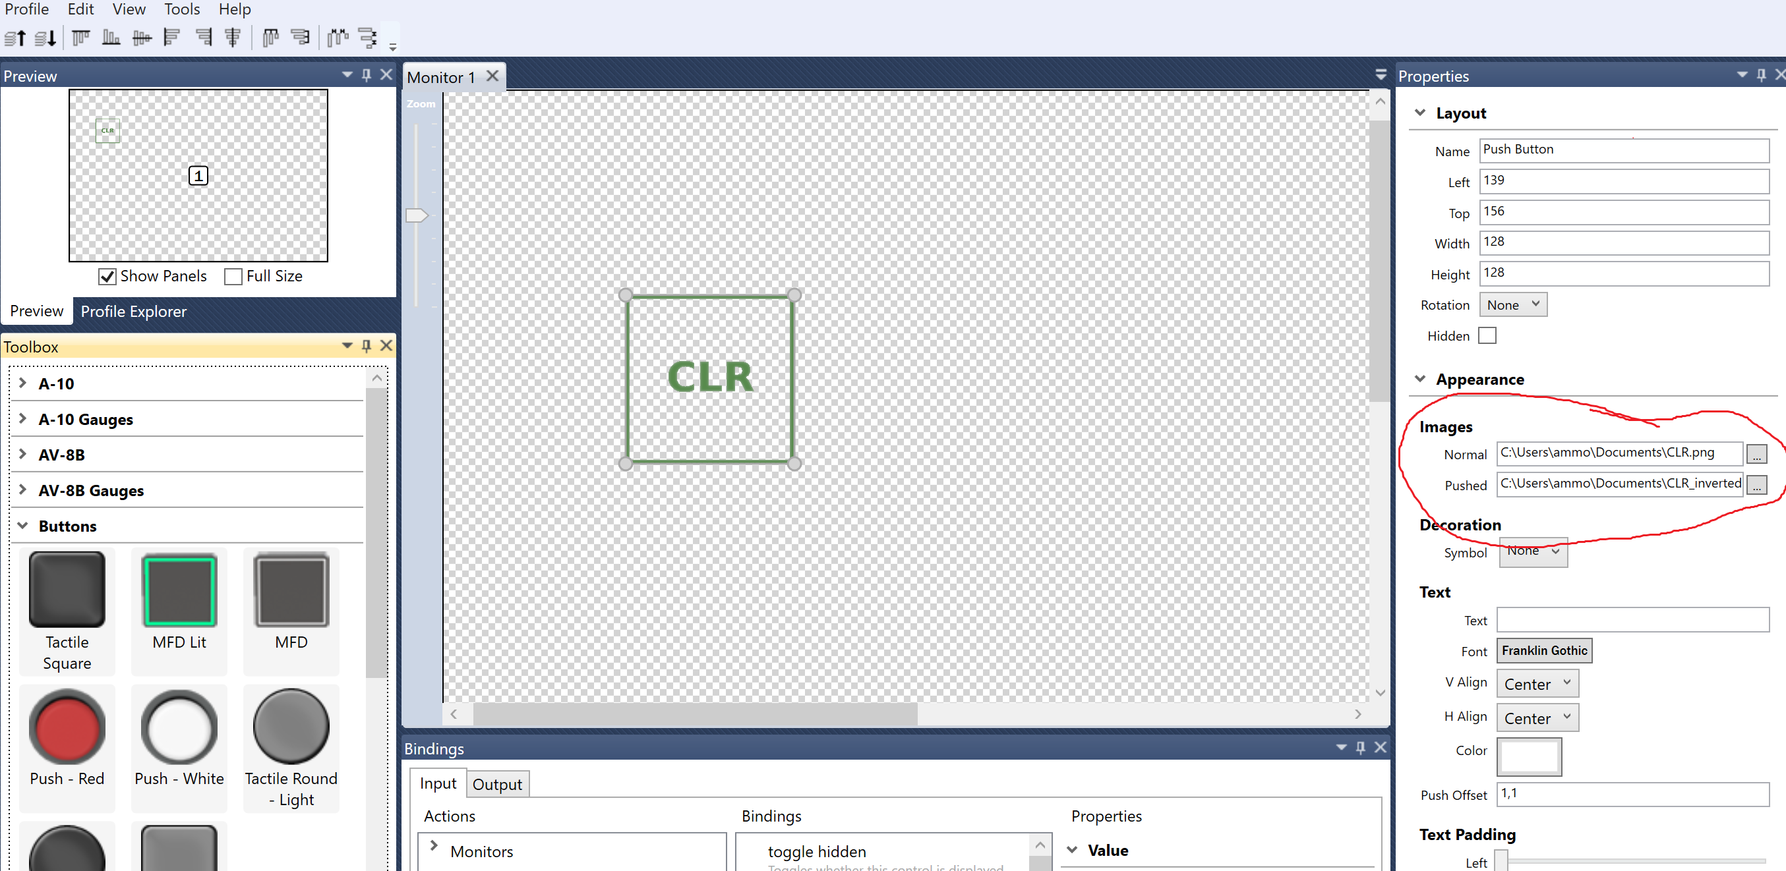
Task: Pin the Preview panel
Action: click(x=367, y=75)
